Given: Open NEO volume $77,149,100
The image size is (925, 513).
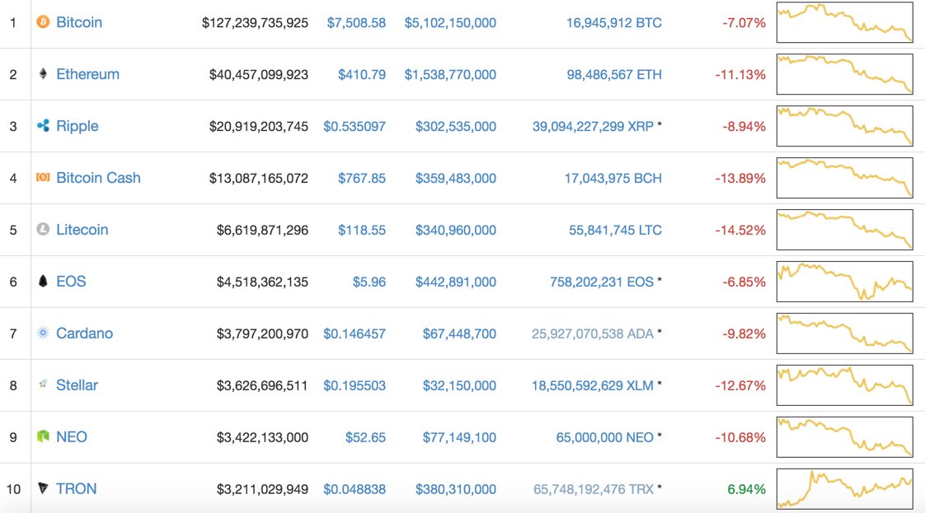Looking at the screenshot, I should tap(459, 437).
